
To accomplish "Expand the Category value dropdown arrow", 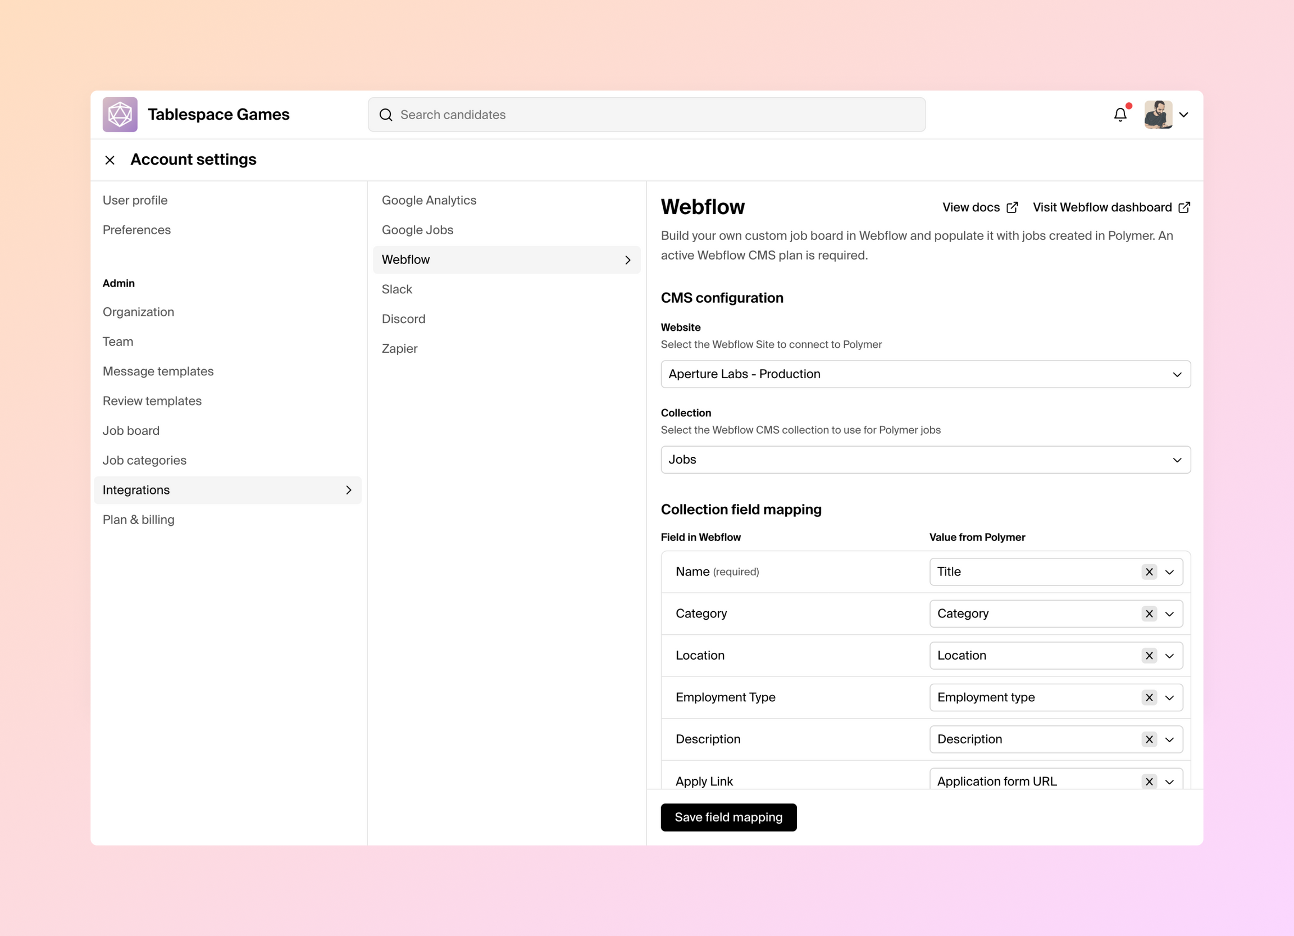I will [1170, 614].
